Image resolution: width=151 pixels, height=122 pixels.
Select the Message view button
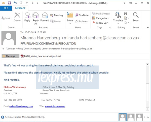tap(11, 56)
